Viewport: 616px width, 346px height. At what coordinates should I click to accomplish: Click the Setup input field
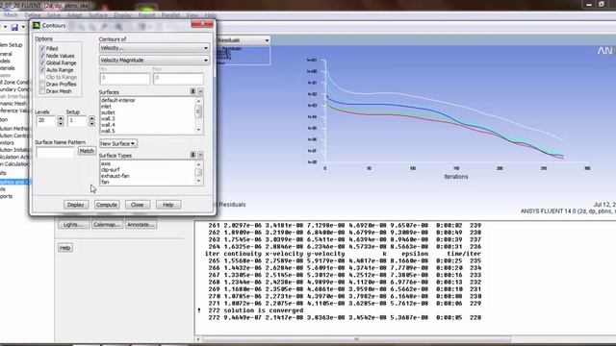77,121
